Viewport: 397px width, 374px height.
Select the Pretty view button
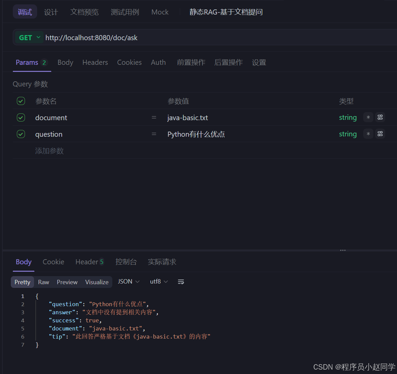(22, 282)
